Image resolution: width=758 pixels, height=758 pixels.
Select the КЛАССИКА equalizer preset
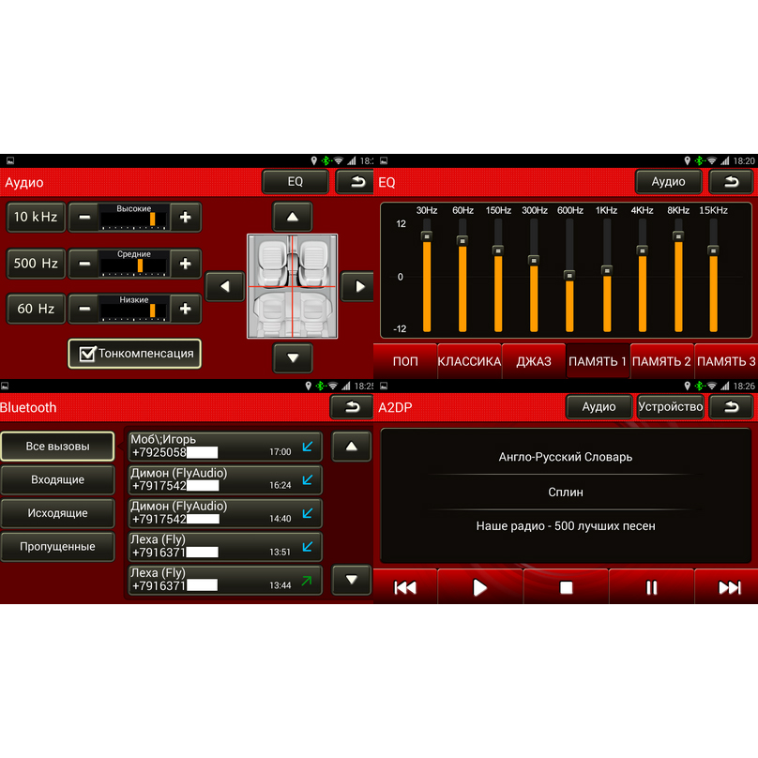coord(470,359)
